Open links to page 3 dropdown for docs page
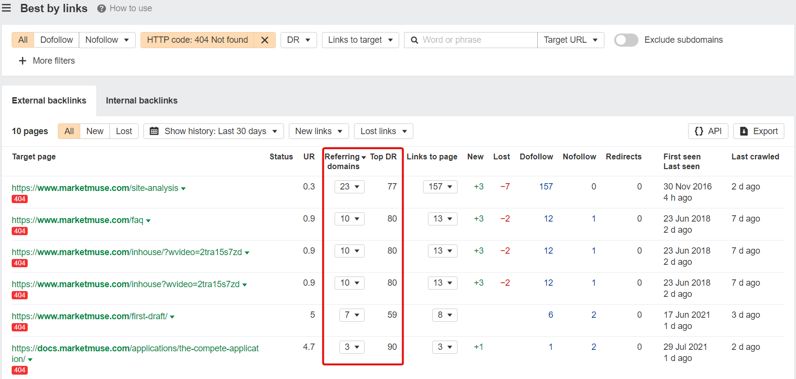Viewport: 796px width, 379px height. point(445,347)
